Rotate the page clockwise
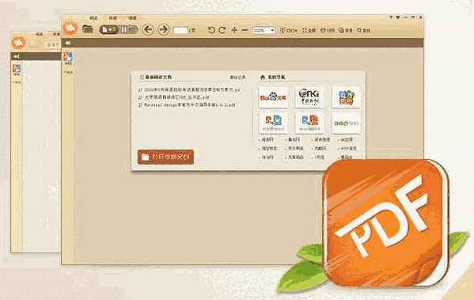This screenshot has width=474, height=300. tap(222, 30)
